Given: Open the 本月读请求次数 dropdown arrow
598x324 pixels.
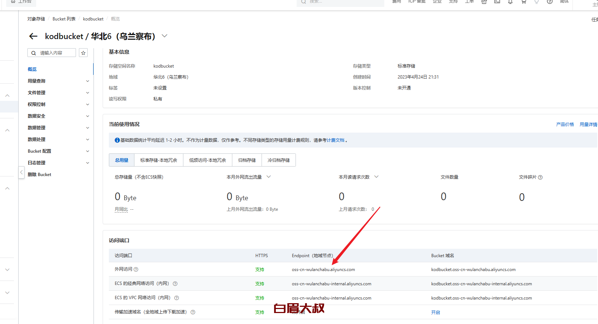Looking at the screenshot, I should coord(376,177).
